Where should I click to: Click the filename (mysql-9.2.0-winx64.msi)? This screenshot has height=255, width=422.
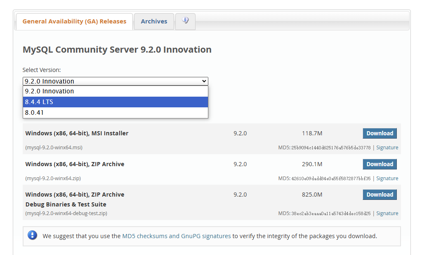[54, 148]
